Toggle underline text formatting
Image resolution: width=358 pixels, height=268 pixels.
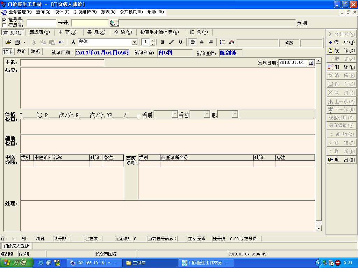[x=180, y=42]
